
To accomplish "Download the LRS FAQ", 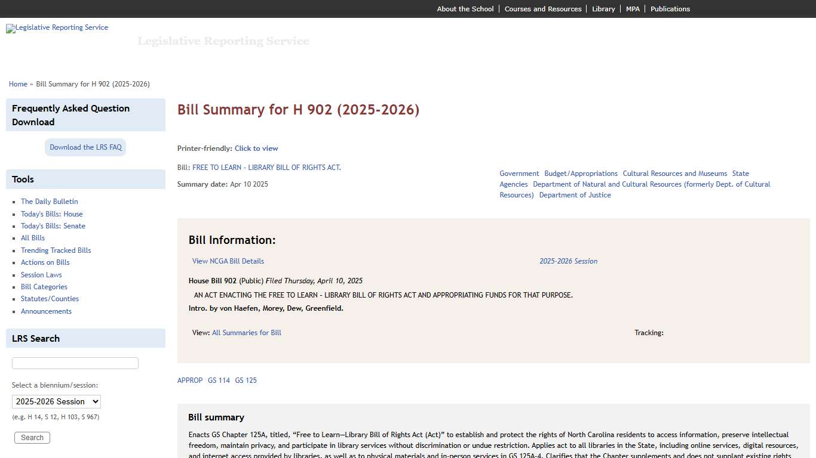I will [85, 147].
